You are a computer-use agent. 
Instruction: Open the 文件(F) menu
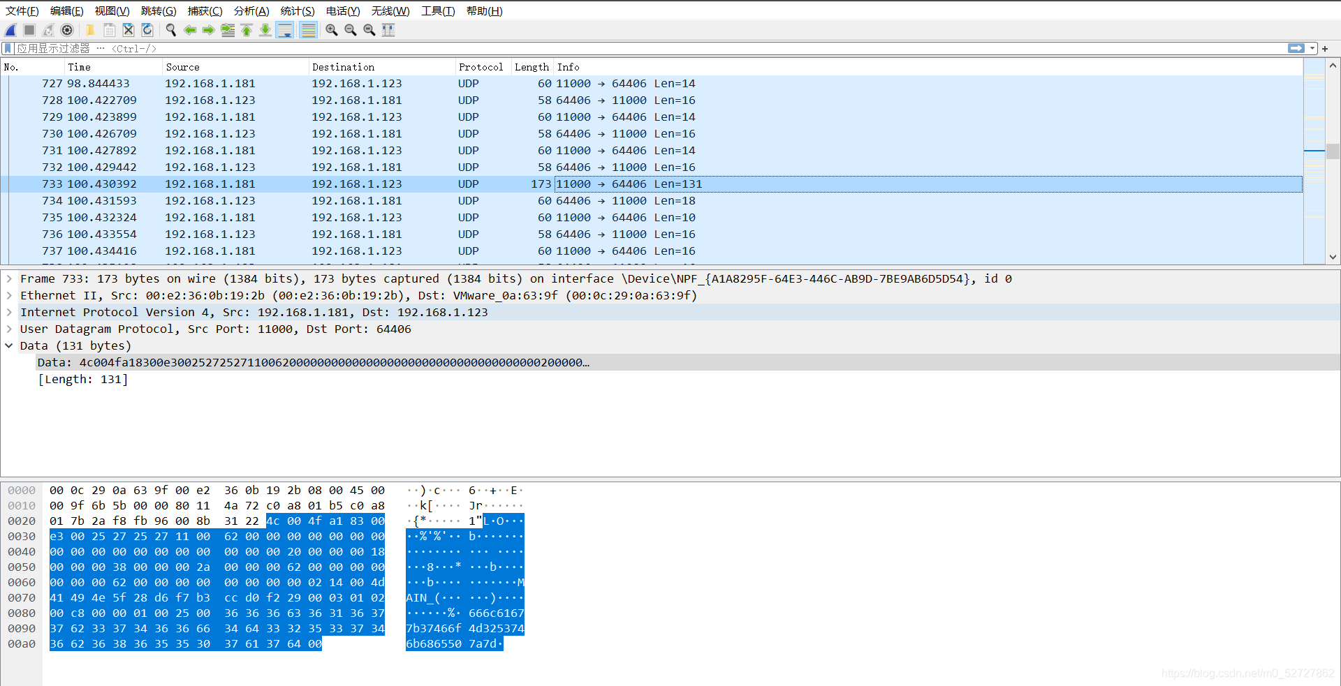[x=22, y=11]
